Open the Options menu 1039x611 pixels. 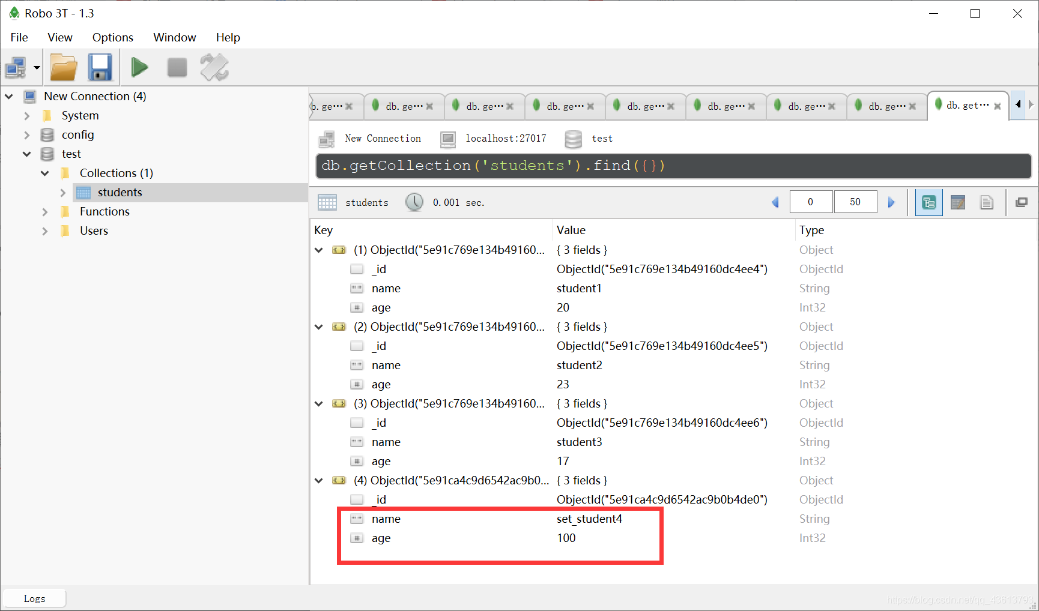click(x=113, y=37)
